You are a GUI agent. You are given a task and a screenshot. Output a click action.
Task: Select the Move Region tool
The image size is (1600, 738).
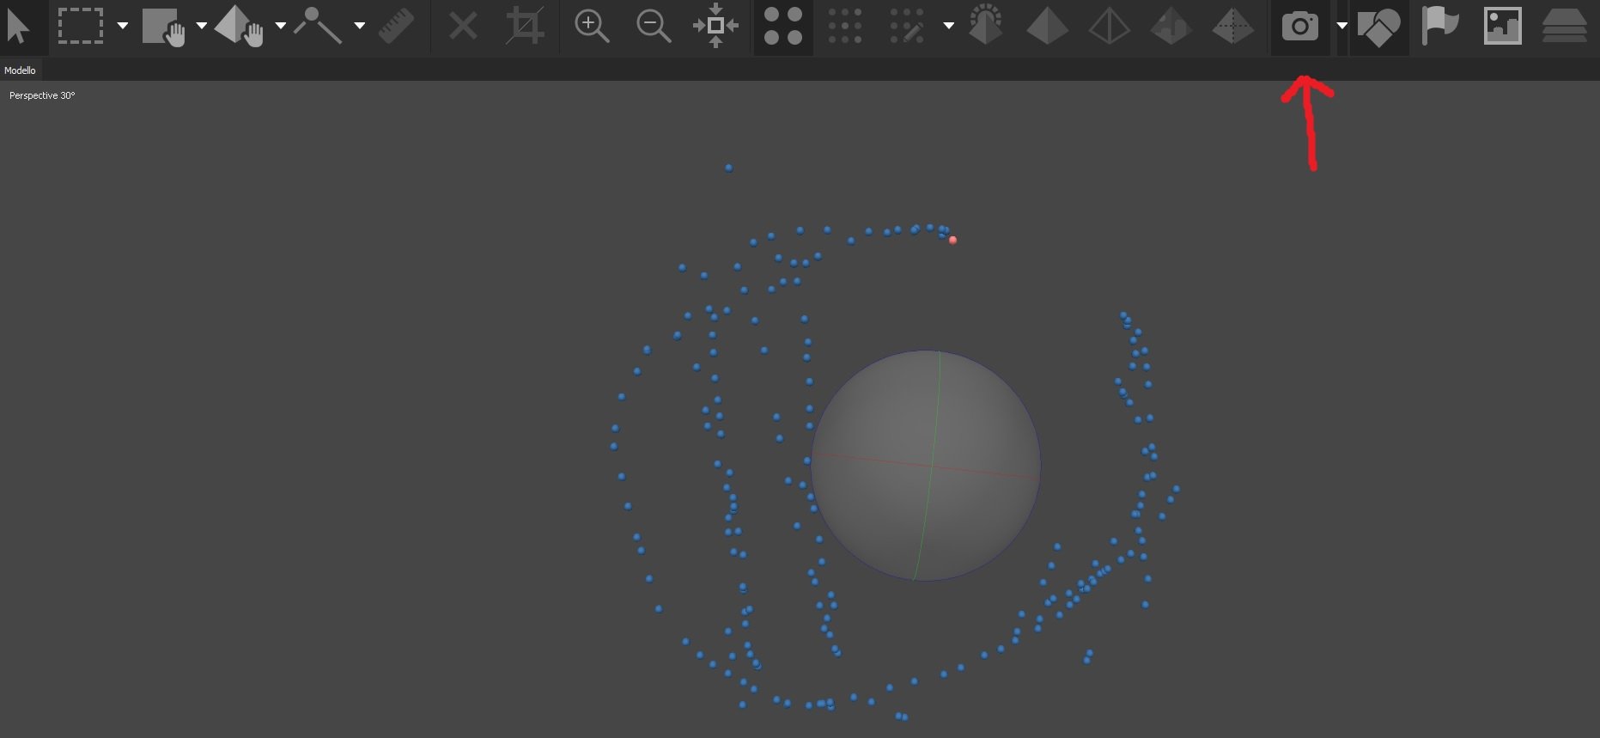(x=164, y=27)
